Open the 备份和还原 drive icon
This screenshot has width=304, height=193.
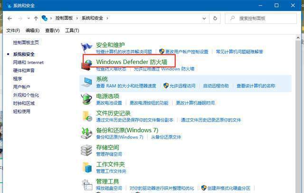[x=86, y=133]
